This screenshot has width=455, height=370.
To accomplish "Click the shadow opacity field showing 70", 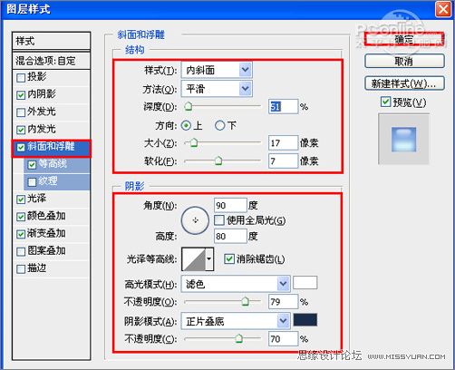I will [283, 339].
